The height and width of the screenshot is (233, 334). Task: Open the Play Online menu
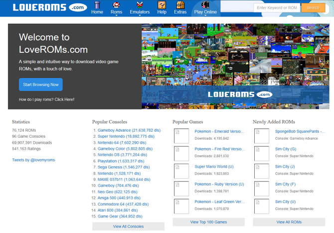click(x=205, y=12)
